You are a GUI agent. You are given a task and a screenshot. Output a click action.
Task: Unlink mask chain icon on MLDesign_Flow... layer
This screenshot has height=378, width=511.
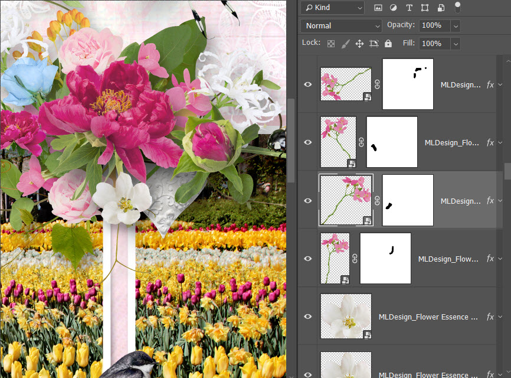pos(355,259)
